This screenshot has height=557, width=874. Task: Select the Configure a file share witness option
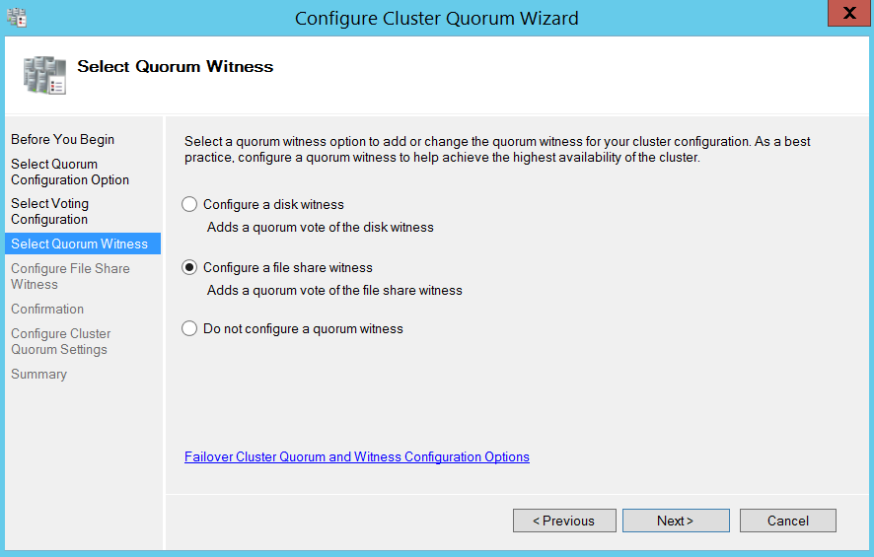click(x=189, y=268)
